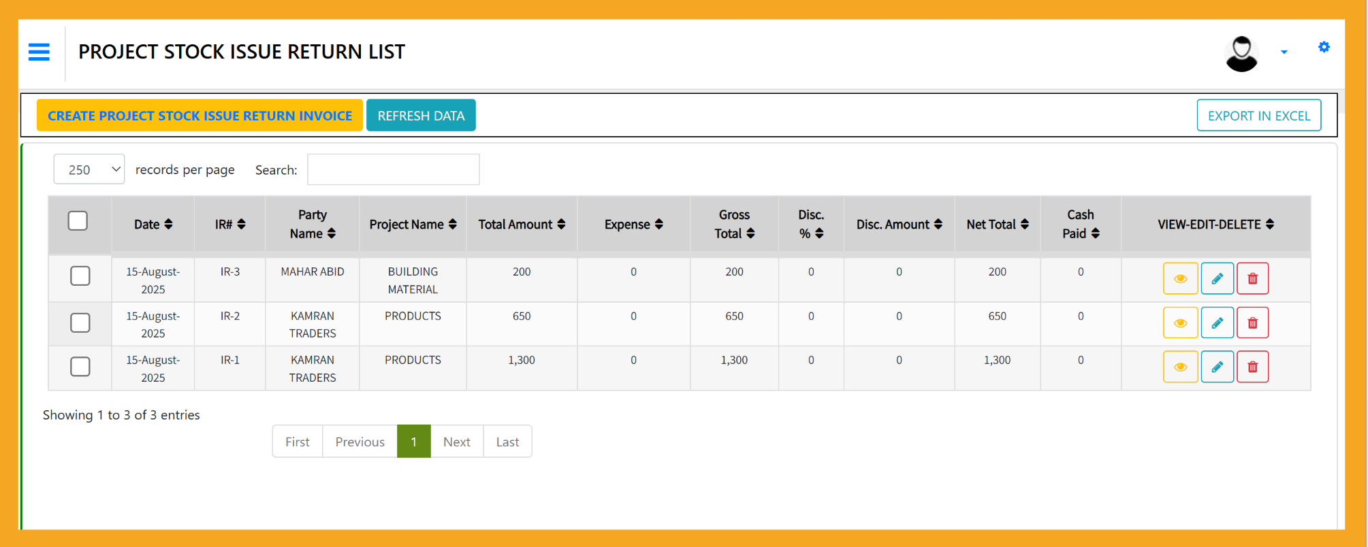
Task: Open the hamburger menu icon
Action: [x=39, y=52]
